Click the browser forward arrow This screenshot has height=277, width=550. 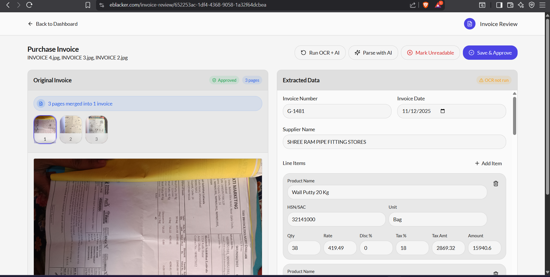(19, 5)
